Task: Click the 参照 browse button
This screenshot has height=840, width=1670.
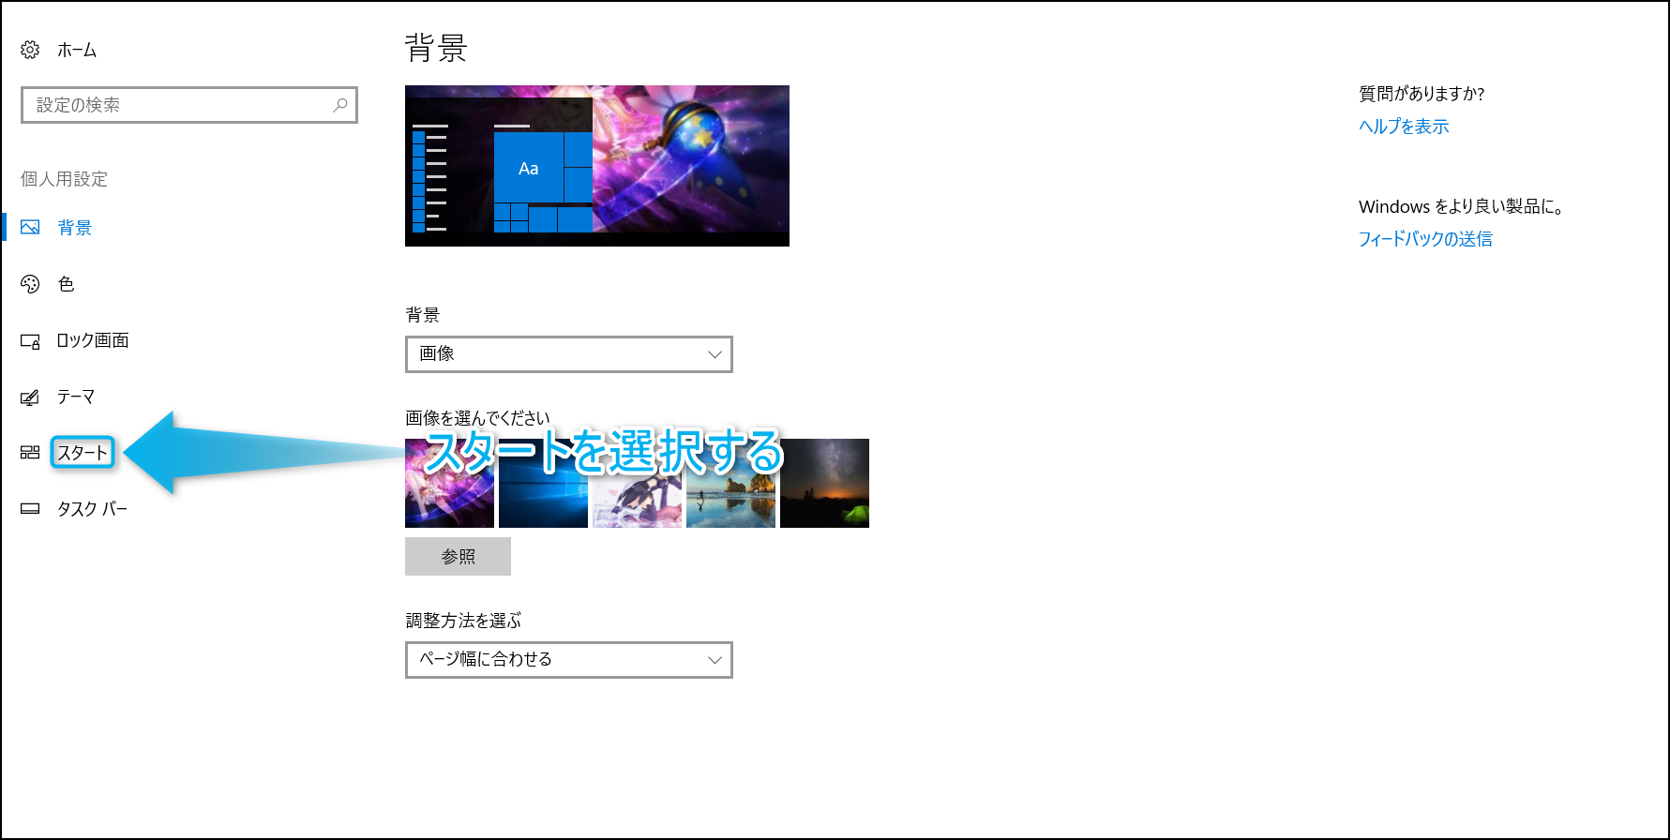Action: [x=458, y=557]
